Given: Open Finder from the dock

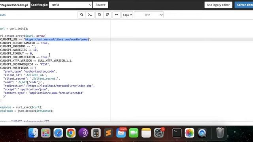Looking at the screenshot, I should 33,133.
